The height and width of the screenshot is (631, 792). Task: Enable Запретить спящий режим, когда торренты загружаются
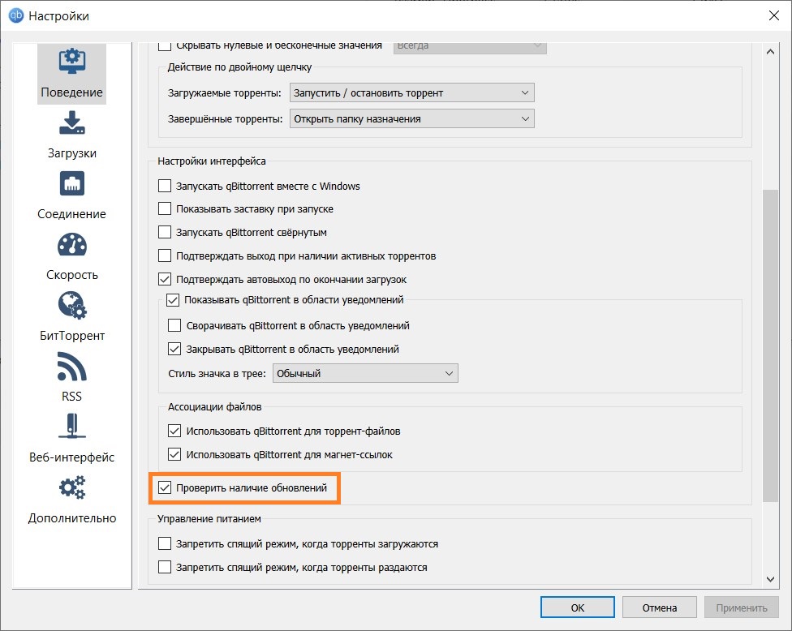[x=165, y=543]
